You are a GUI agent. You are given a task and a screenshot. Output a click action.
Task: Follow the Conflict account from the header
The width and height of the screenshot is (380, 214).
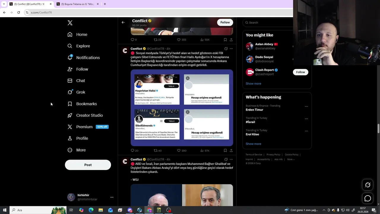[225, 23]
